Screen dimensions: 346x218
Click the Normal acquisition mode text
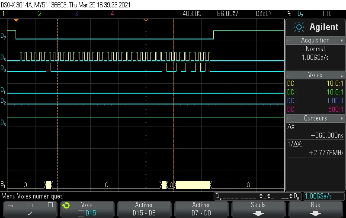click(315, 49)
